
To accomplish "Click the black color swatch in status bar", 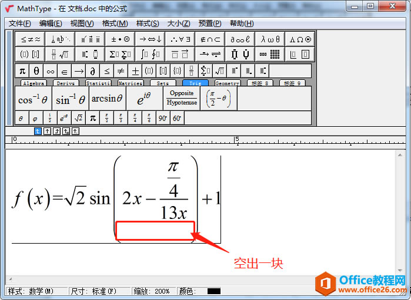I will [214, 291].
